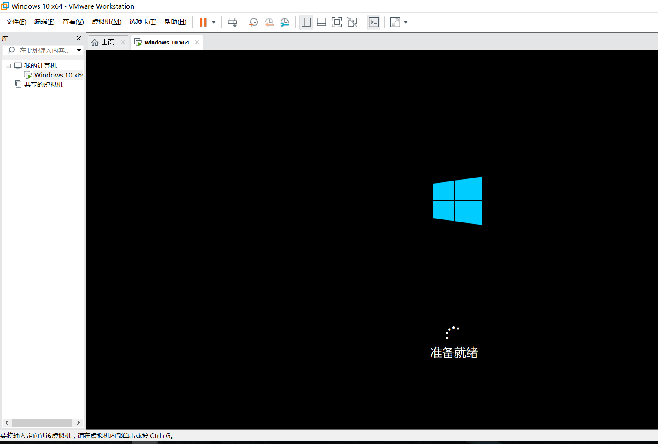Click library scrollbar right arrow
Screen dimensions: 658x444
pos(78,423)
